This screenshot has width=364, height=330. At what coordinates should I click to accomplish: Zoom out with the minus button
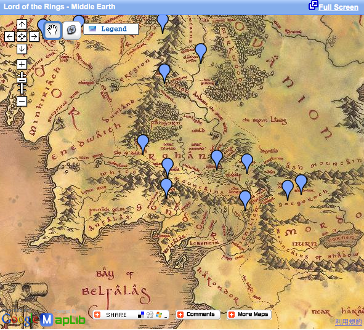pyautogui.click(x=22, y=101)
